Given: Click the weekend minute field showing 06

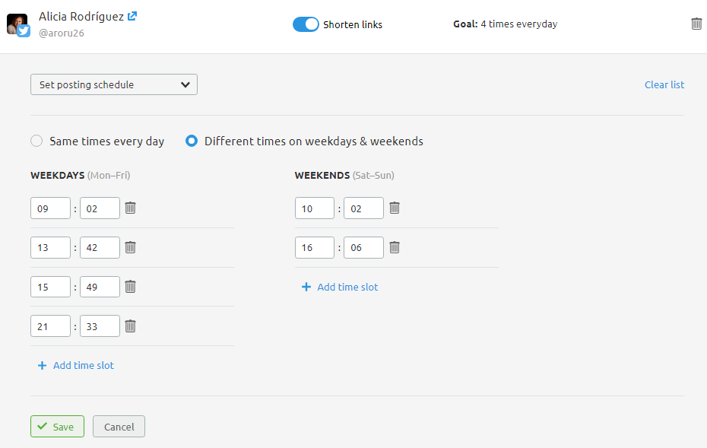Looking at the screenshot, I should [x=363, y=246].
